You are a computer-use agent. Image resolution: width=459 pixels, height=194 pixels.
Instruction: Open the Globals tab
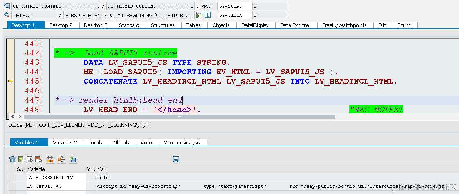pyautogui.click(x=121, y=142)
